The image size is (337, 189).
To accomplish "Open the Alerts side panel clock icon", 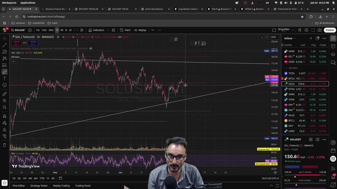I will pos(333,46).
